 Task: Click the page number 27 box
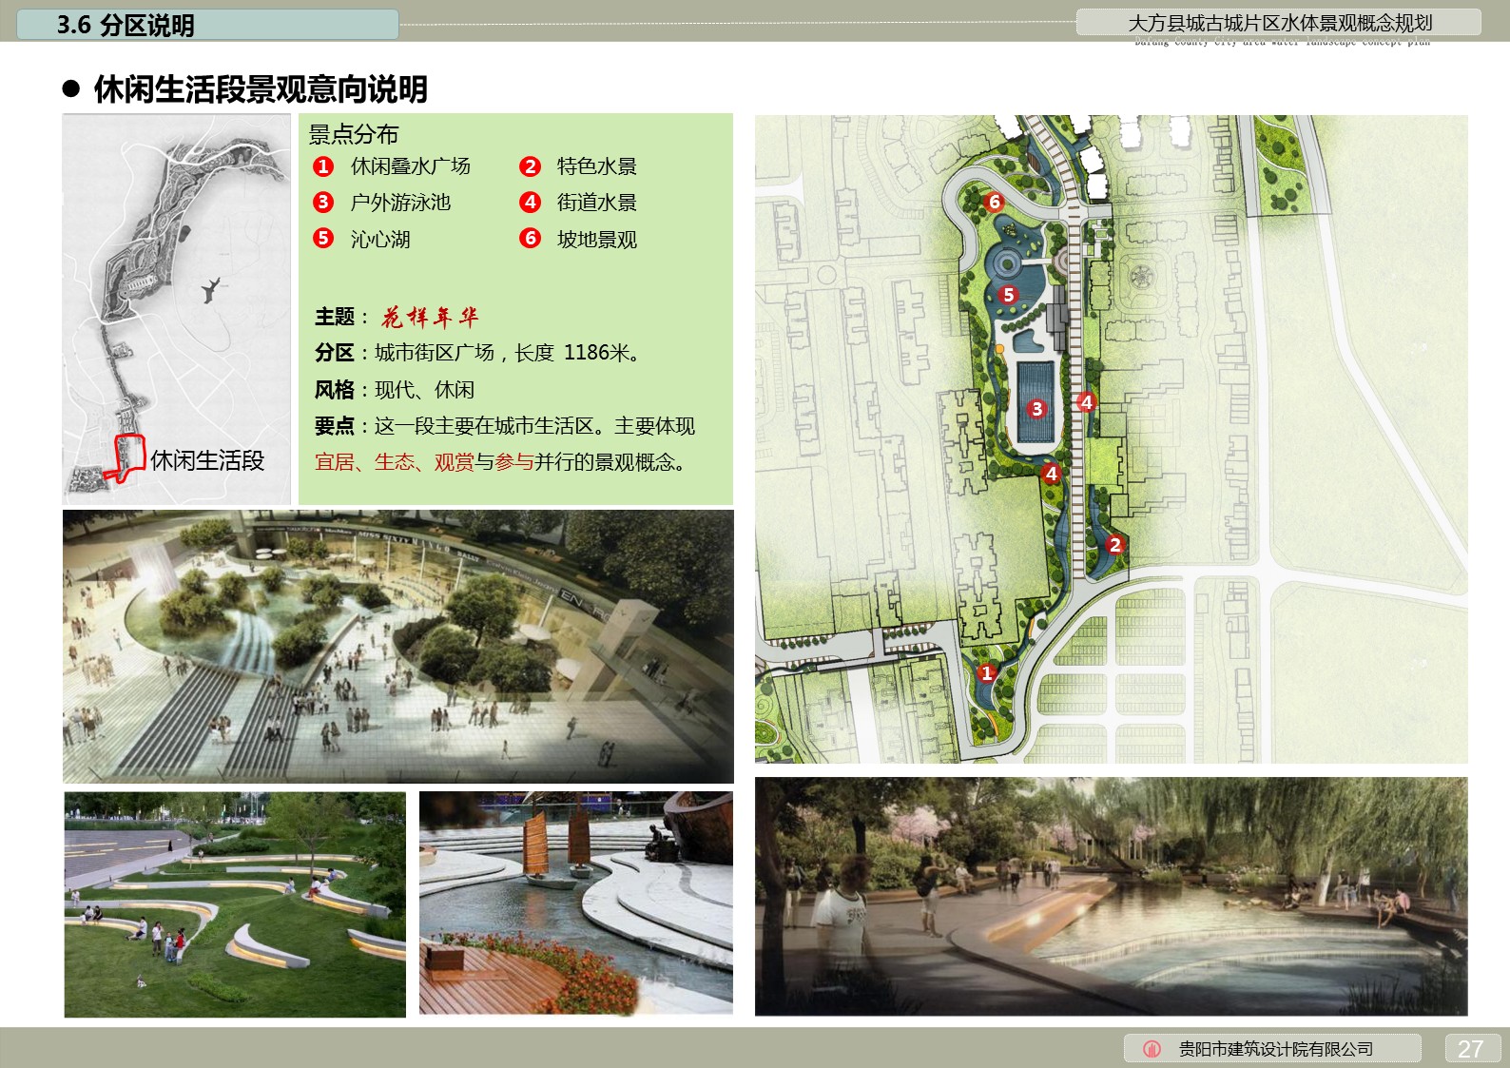[1471, 1048]
